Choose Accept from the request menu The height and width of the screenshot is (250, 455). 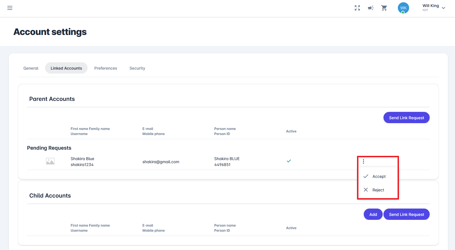tap(379, 176)
